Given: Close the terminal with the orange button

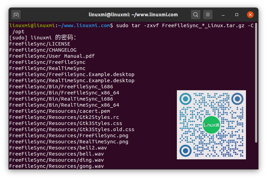Looking at the screenshot, I should pos(250,15).
